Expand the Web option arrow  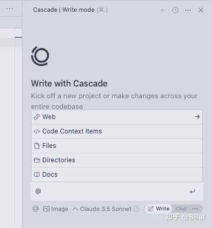pyautogui.click(x=197, y=117)
